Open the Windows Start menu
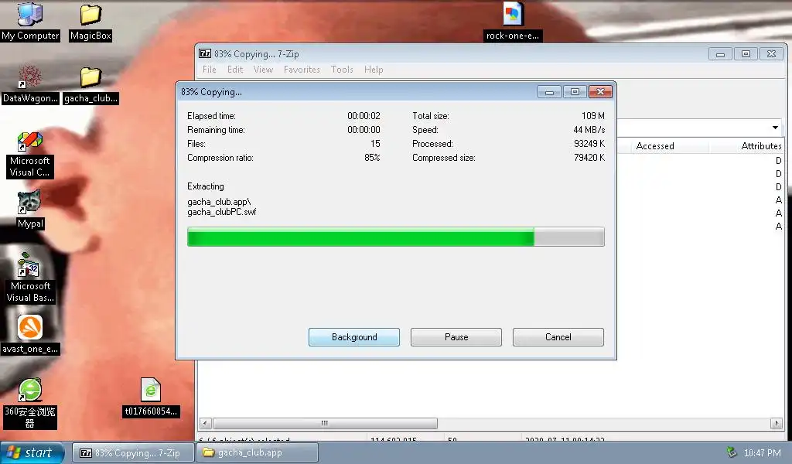Image resolution: width=792 pixels, height=464 pixels. [32, 453]
